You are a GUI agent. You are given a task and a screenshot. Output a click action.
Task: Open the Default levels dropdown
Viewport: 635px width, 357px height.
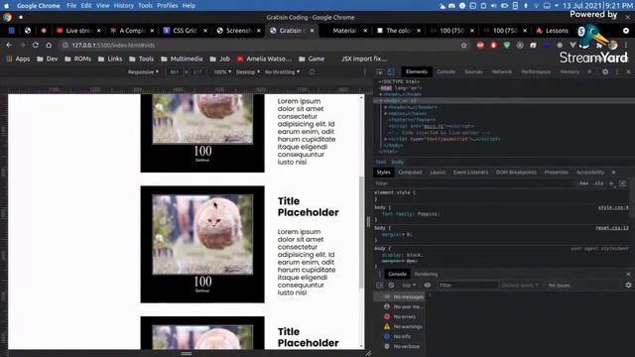520,285
